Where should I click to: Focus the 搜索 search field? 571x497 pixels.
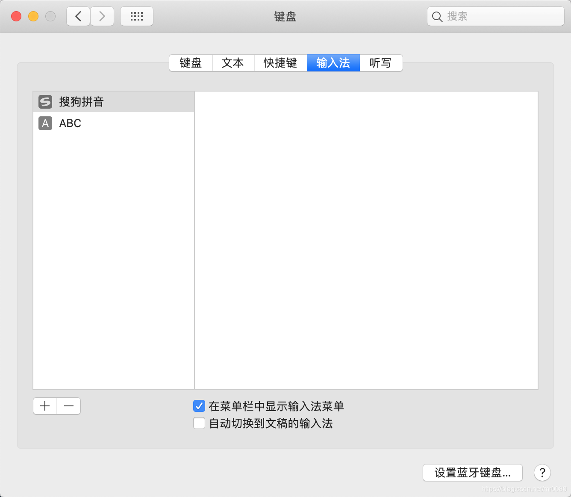[x=496, y=16]
